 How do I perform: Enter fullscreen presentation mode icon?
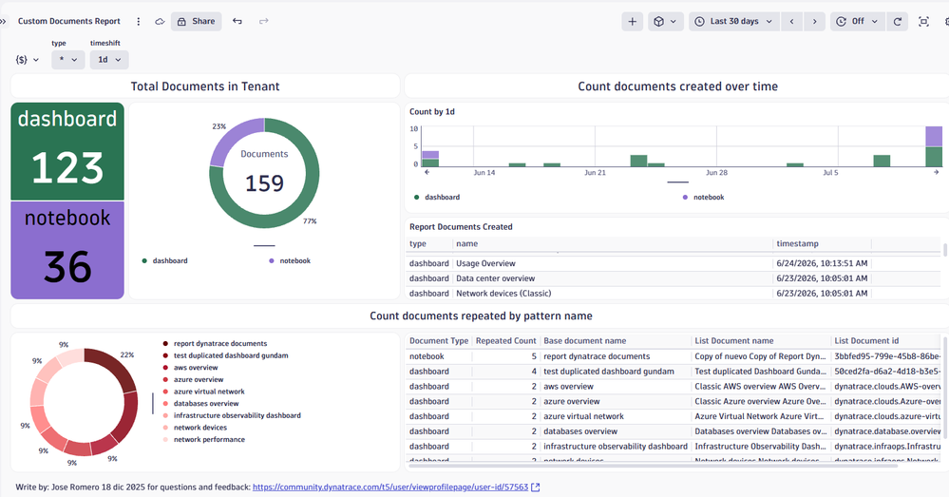pos(923,21)
